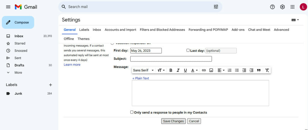Click the Bold formatting icon

[x=171, y=70]
